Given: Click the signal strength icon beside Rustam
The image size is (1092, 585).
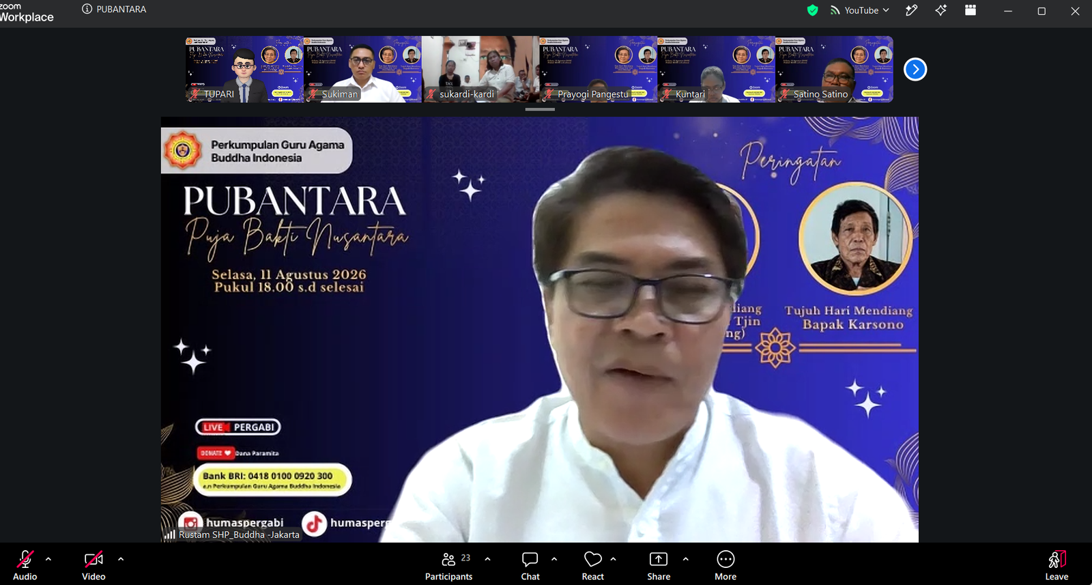Looking at the screenshot, I should pos(169,534).
